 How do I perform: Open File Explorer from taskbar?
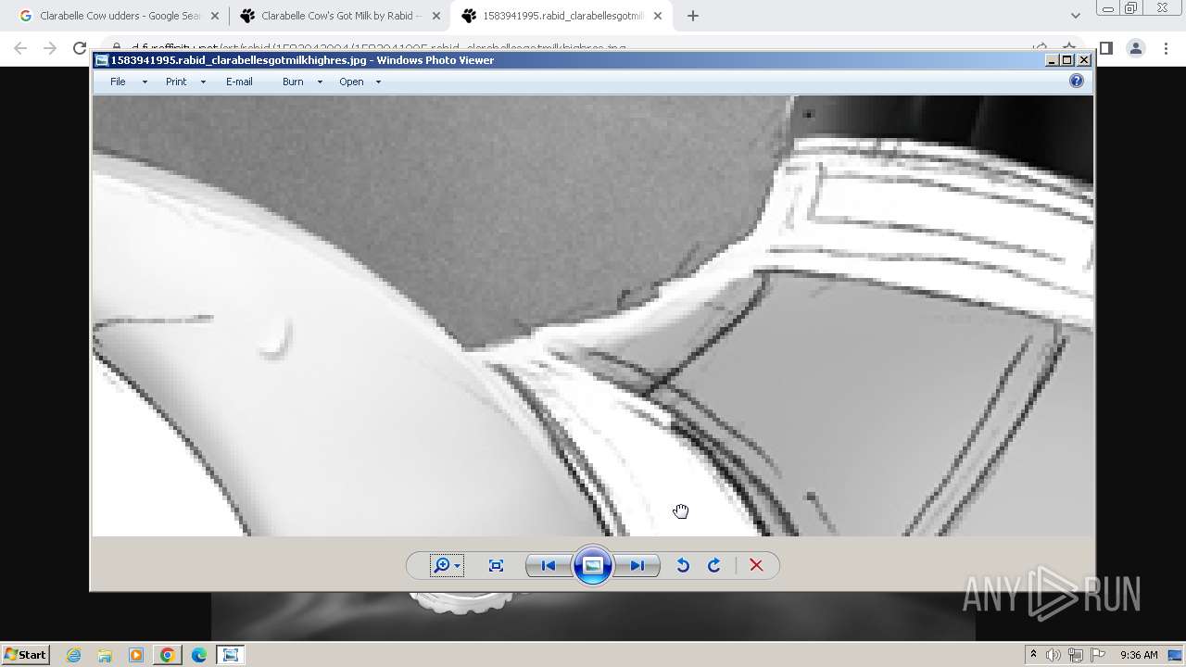[x=105, y=655]
